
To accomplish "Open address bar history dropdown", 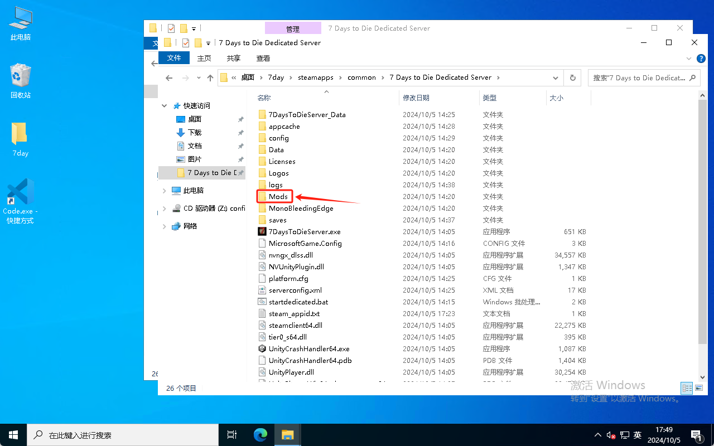I will click(556, 77).
